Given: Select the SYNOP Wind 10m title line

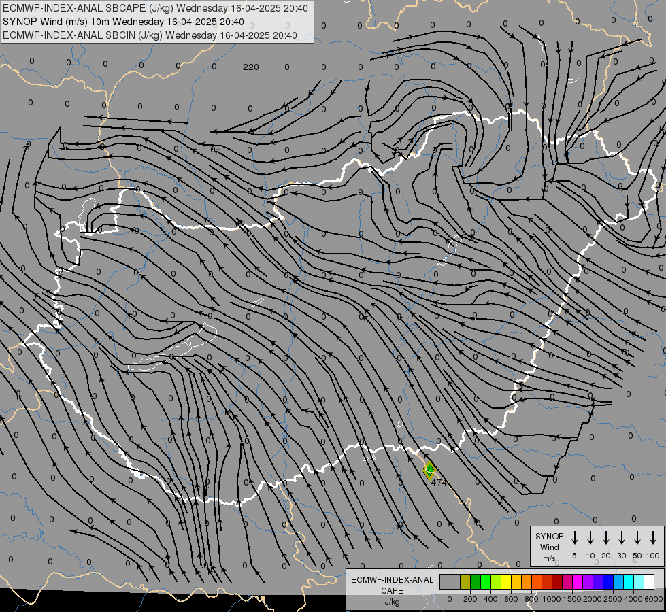Looking at the screenshot, I should click(x=123, y=22).
